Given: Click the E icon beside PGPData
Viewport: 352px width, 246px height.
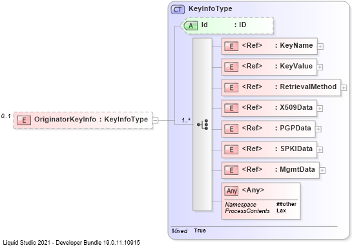Looking at the screenshot, I should [x=231, y=129].
